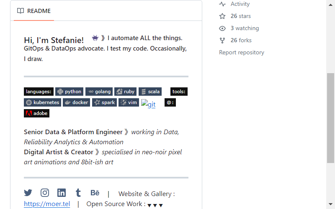Click the adobe badge
Image resolution: width=335 pixels, height=209 pixels.
pyautogui.click(x=36, y=113)
